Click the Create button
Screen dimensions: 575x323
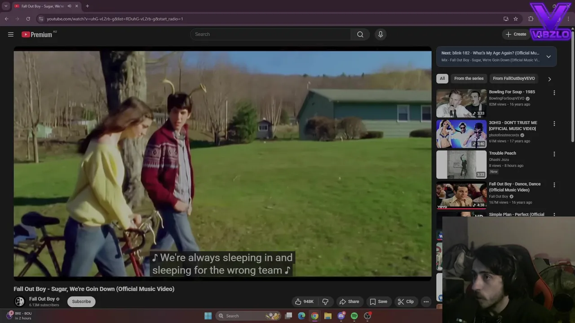[x=516, y=34]
